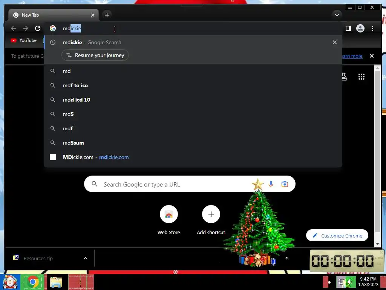
Task: Open the MDickie.com site suggestion
Action: tap(193, 157)
